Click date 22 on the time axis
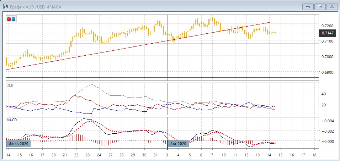The height and width of the screenshot is (161, 340). click(x=76, y=155)
